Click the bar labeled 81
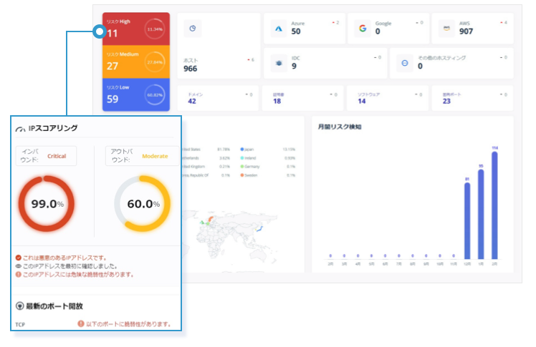536x347 pixels. pos(467,221)
